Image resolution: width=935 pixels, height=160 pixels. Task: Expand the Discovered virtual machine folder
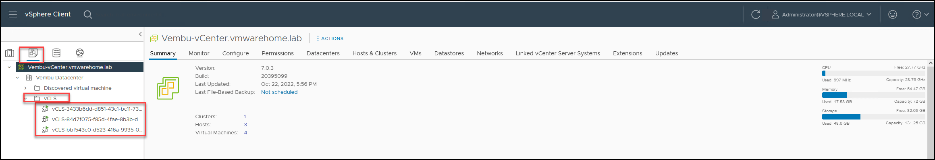tap(25, 88)
